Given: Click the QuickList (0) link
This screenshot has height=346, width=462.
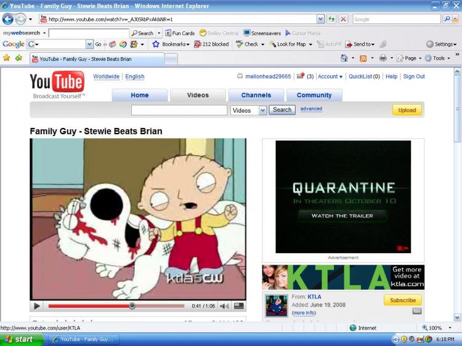Looking at the screenshot, I should coord(364,76).
